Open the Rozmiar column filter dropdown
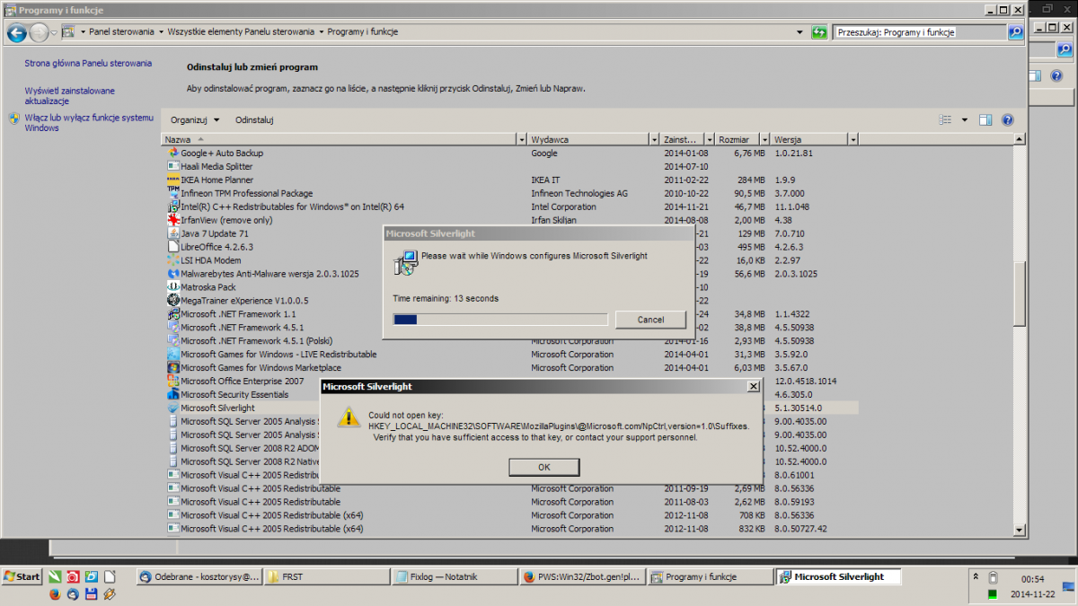This screenshot has width=1078, height=606. coord(765,139)
